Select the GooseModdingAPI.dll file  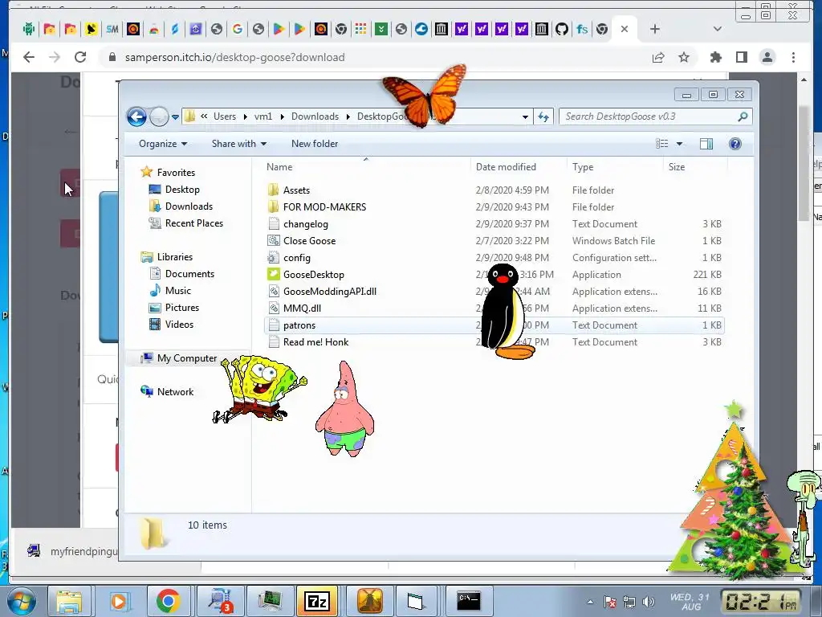tap(330, 292)
